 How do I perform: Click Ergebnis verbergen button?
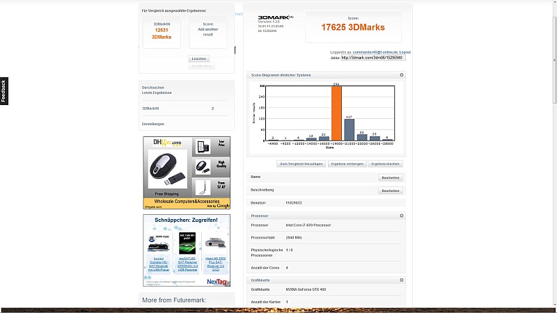tap(347, 164)
